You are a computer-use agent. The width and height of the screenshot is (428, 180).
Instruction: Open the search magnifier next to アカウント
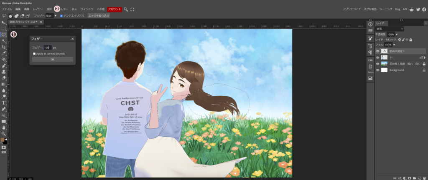coord(126,9)
